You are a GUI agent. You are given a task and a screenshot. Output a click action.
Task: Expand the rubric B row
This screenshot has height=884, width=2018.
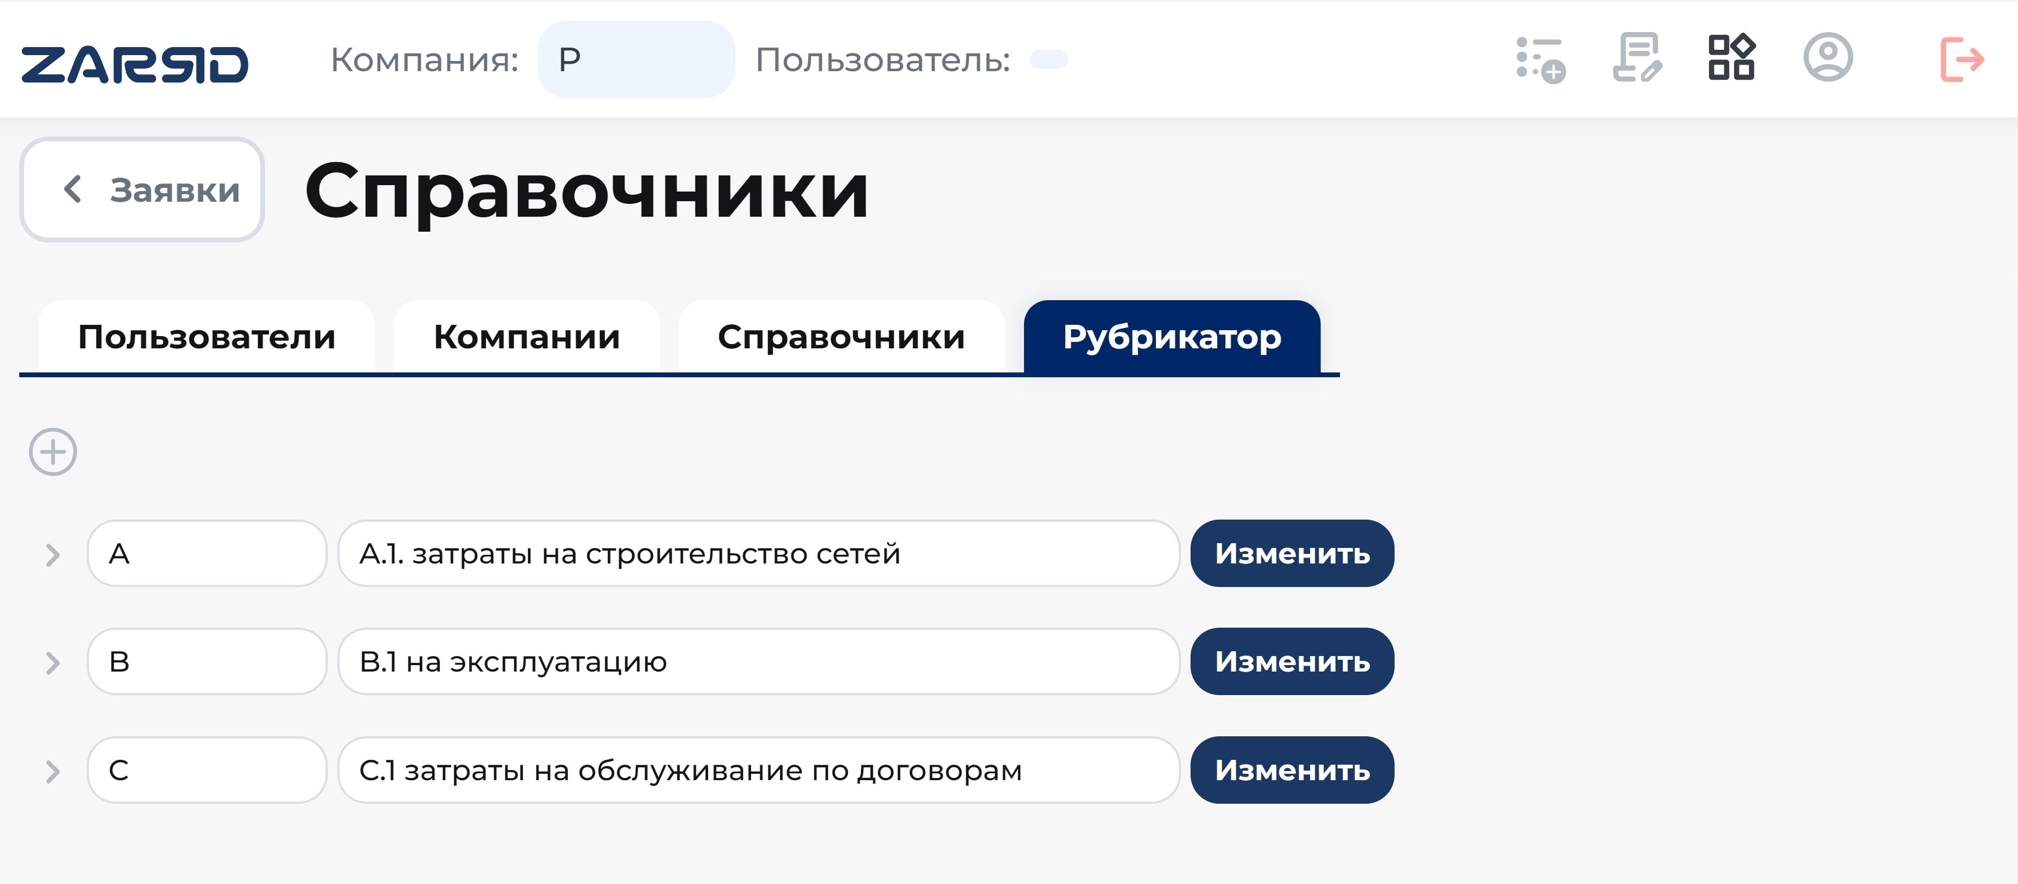coord(52,662)
